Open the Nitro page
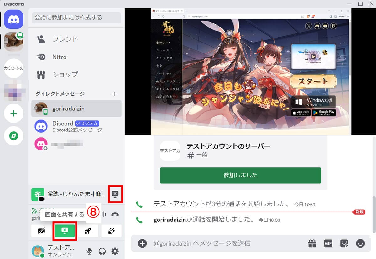The height and width of the screenshot is (259, 376). (x=76, y=57)
